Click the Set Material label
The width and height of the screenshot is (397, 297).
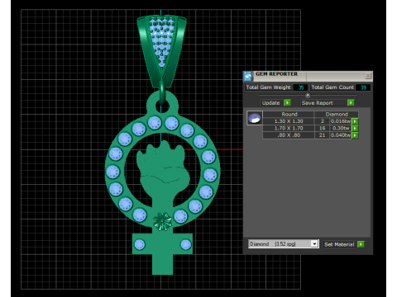(x=339, y=244)
